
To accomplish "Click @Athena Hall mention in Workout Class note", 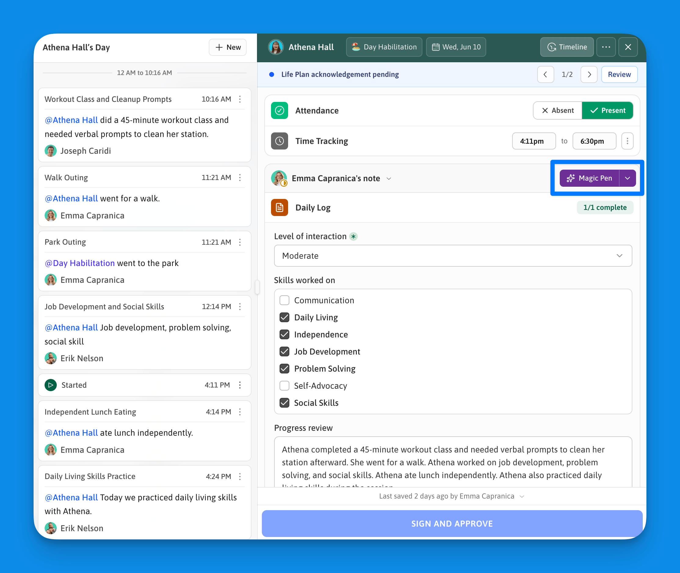I will tap(71, 120).
